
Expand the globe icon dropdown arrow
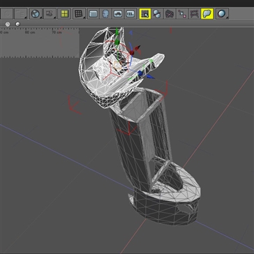click(x=41, y=17)
